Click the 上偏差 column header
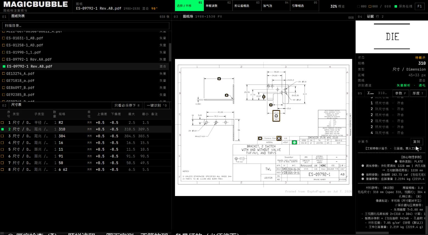This screenshot has height=235, width=428. [102, 114]
